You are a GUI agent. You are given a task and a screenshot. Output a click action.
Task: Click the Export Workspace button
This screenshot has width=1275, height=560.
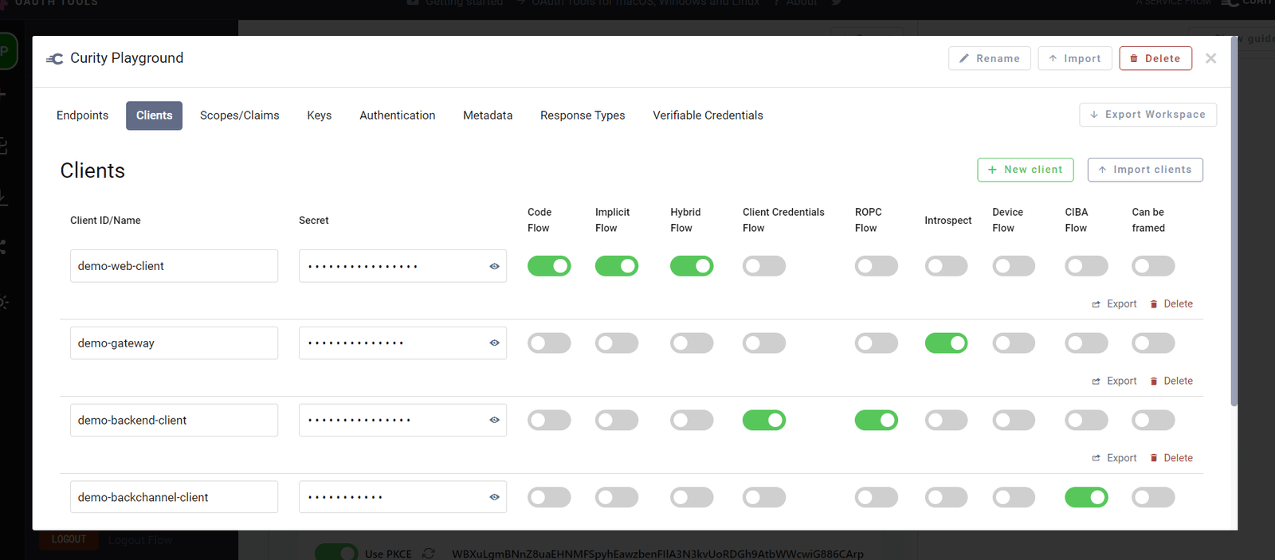(1147, 115)
